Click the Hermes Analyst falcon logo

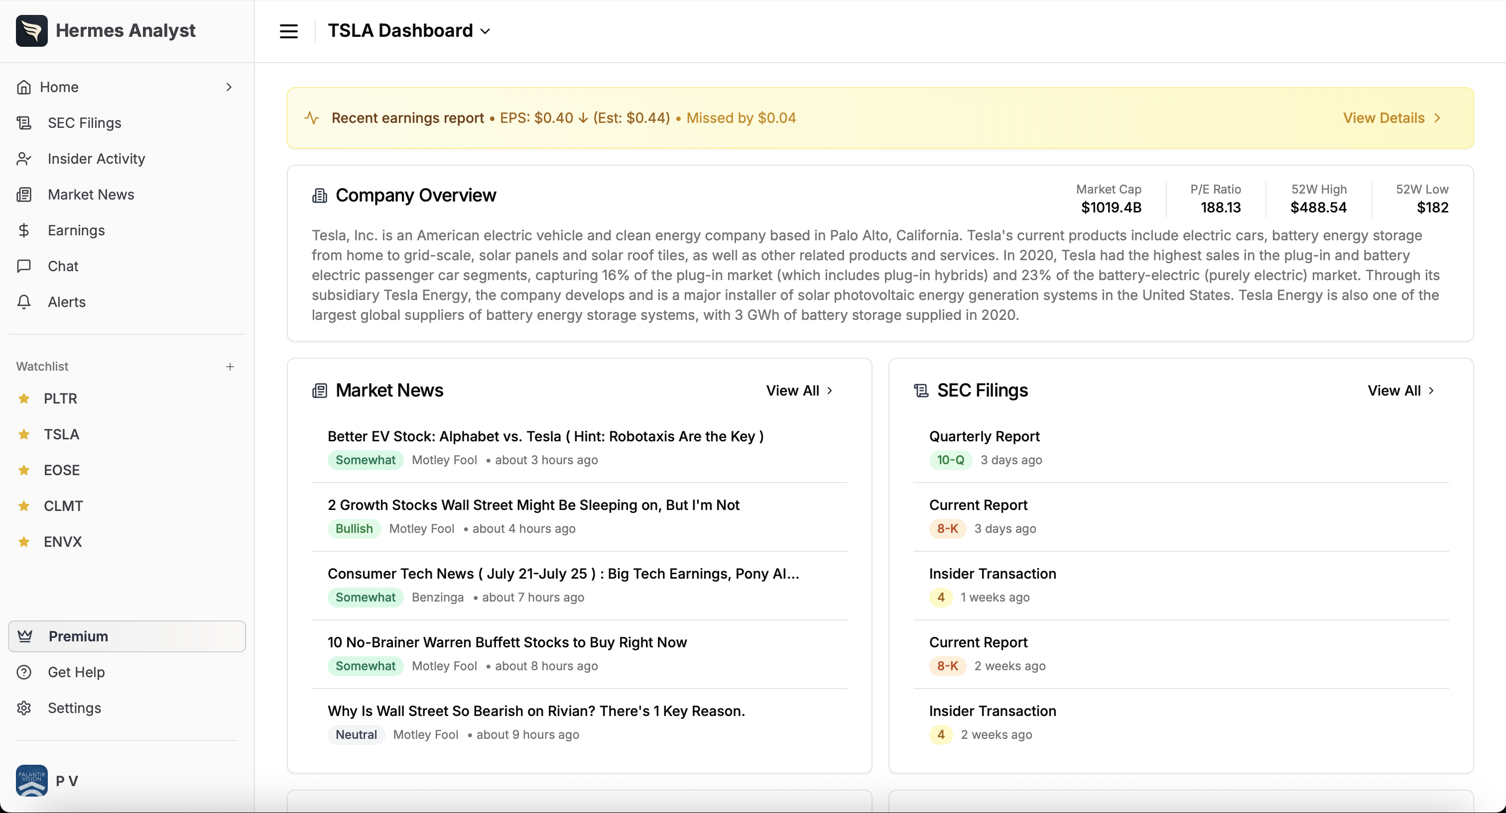click(31, 30)
